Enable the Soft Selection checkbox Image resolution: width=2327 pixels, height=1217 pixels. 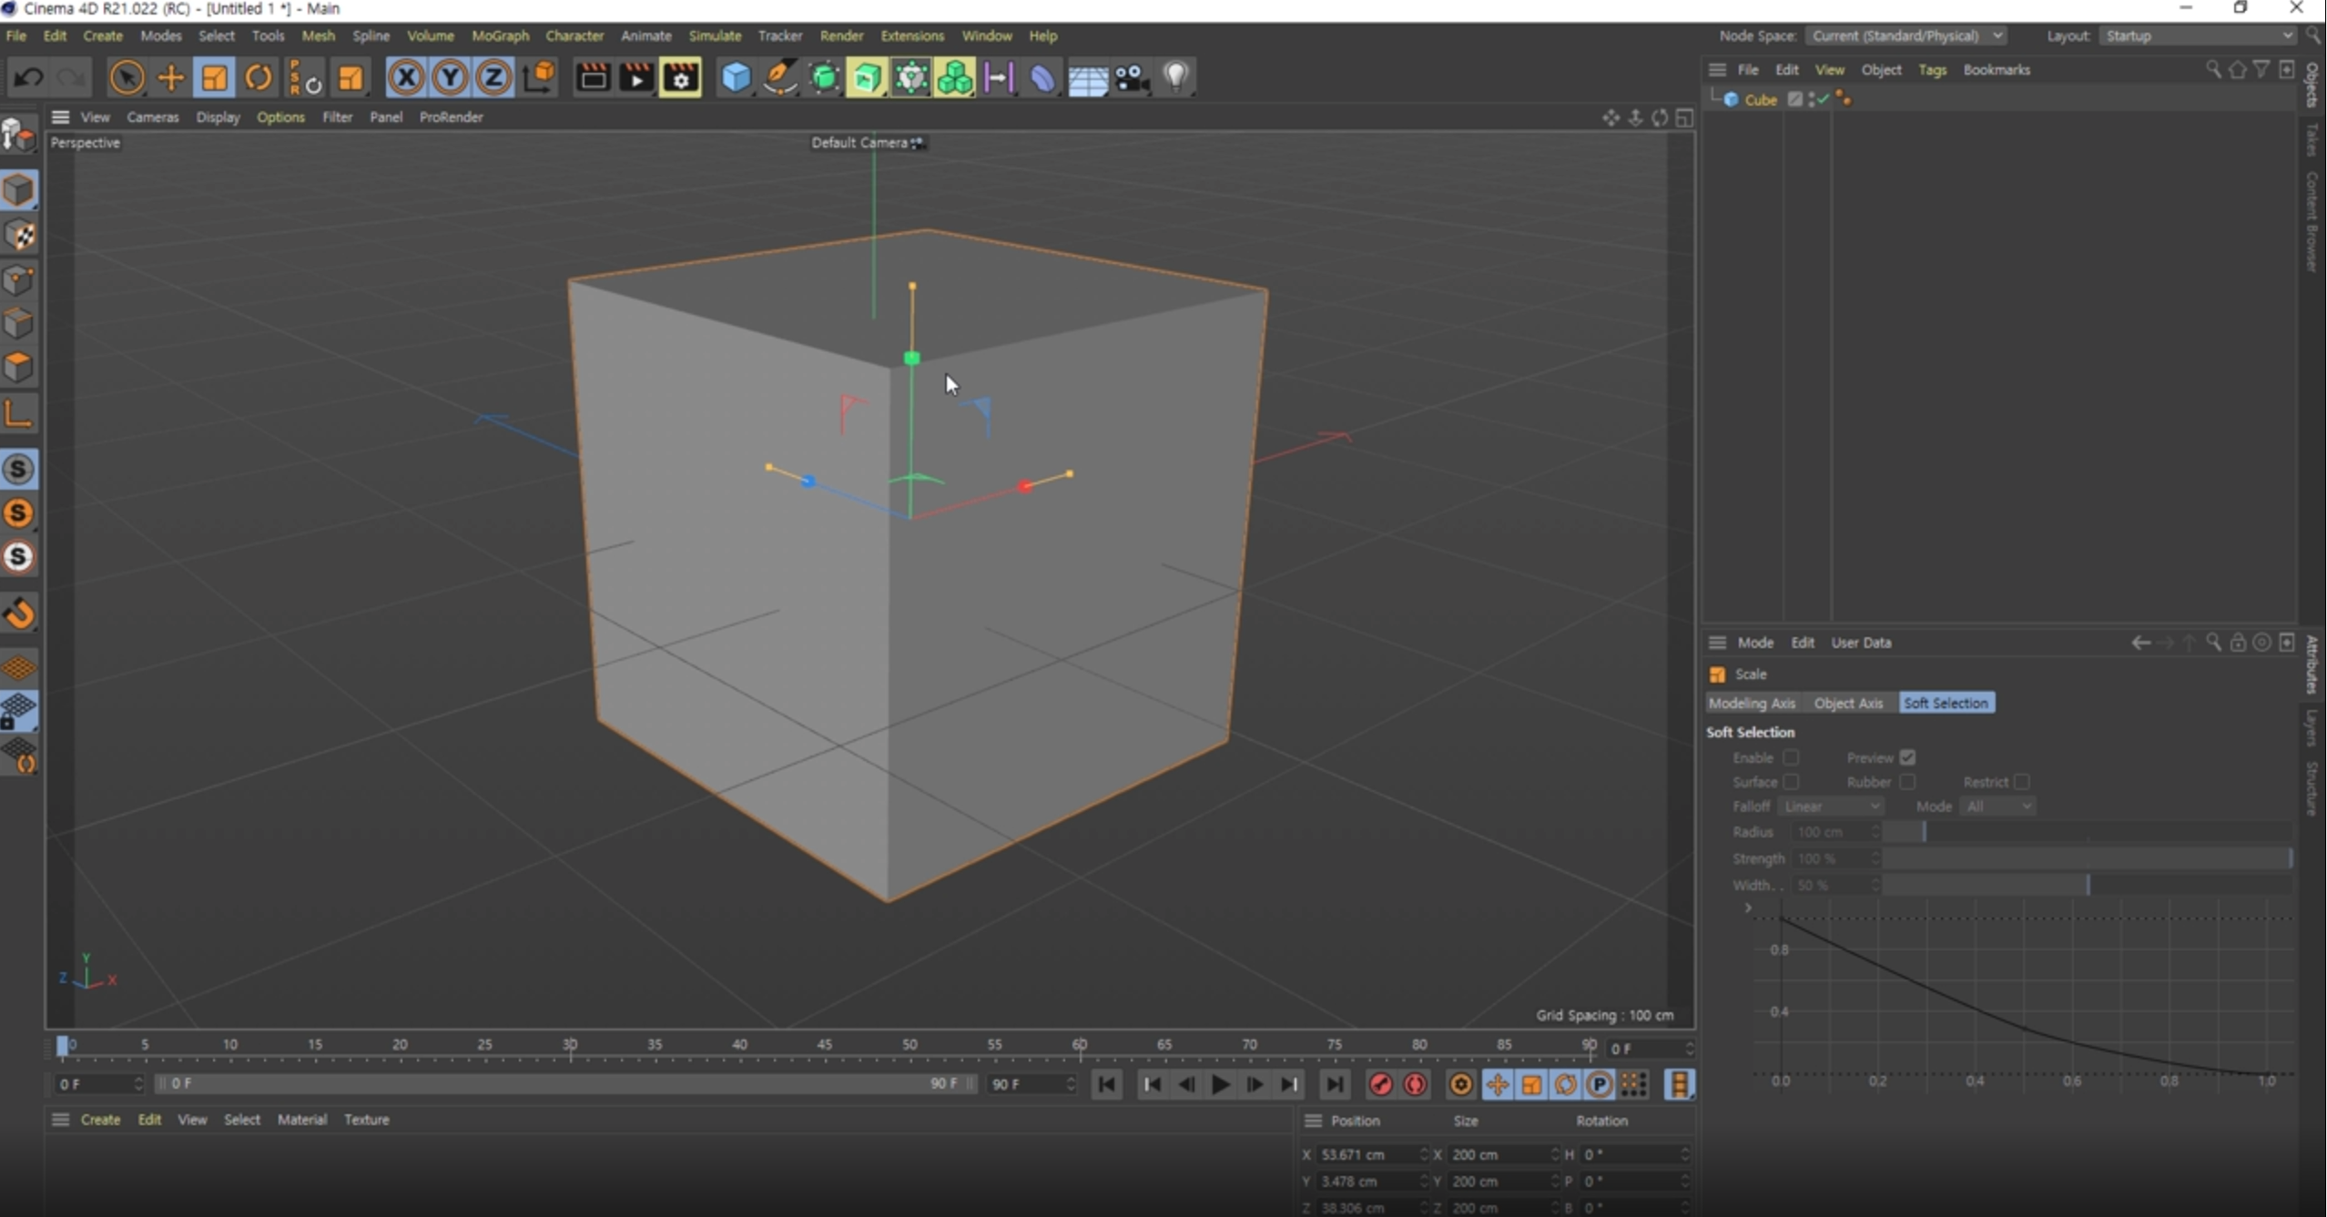pyautogui.click(x=1791, y=757)
